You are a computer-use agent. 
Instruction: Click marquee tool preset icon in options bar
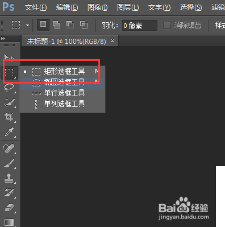click(16, 25)
